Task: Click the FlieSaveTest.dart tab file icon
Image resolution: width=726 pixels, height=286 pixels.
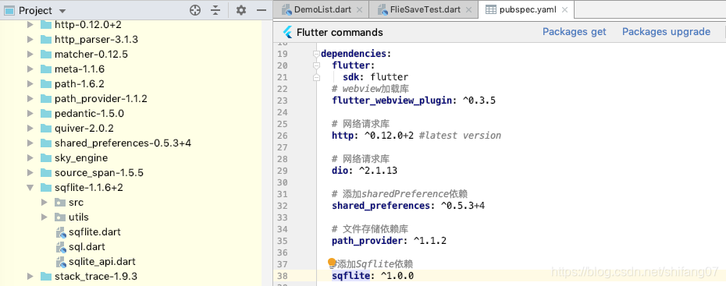Action: tap(383, 9)
